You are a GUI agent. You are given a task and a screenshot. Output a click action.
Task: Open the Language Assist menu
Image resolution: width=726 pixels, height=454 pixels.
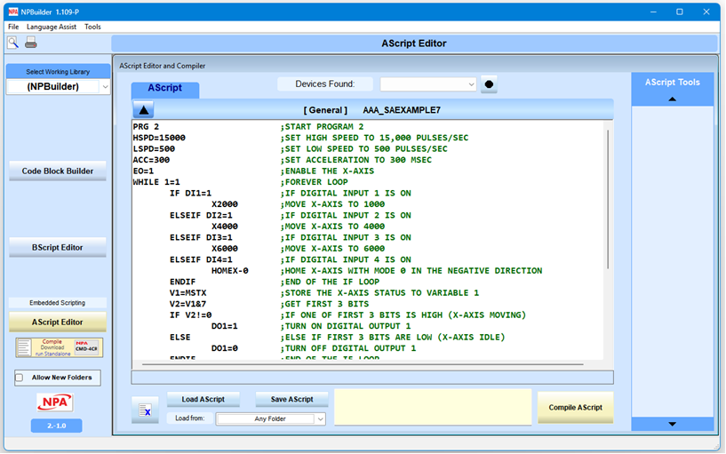pos(52,27)
